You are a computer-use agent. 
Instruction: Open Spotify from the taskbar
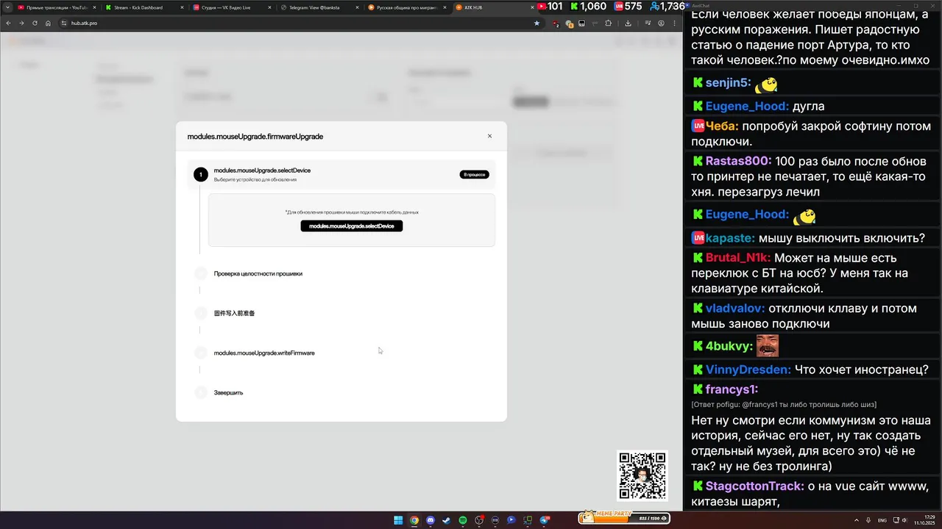pyautogui.click(x=463, y=520)
